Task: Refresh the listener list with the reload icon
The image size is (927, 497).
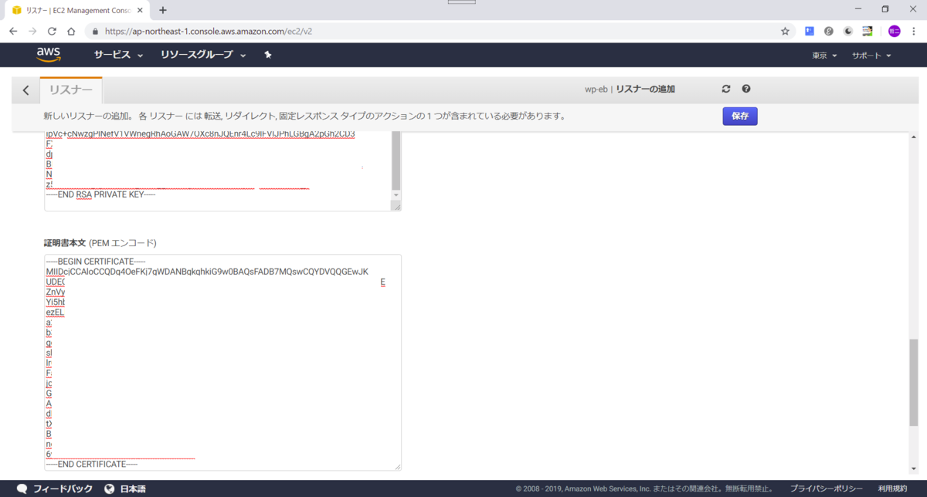Action: coord(725,88)
